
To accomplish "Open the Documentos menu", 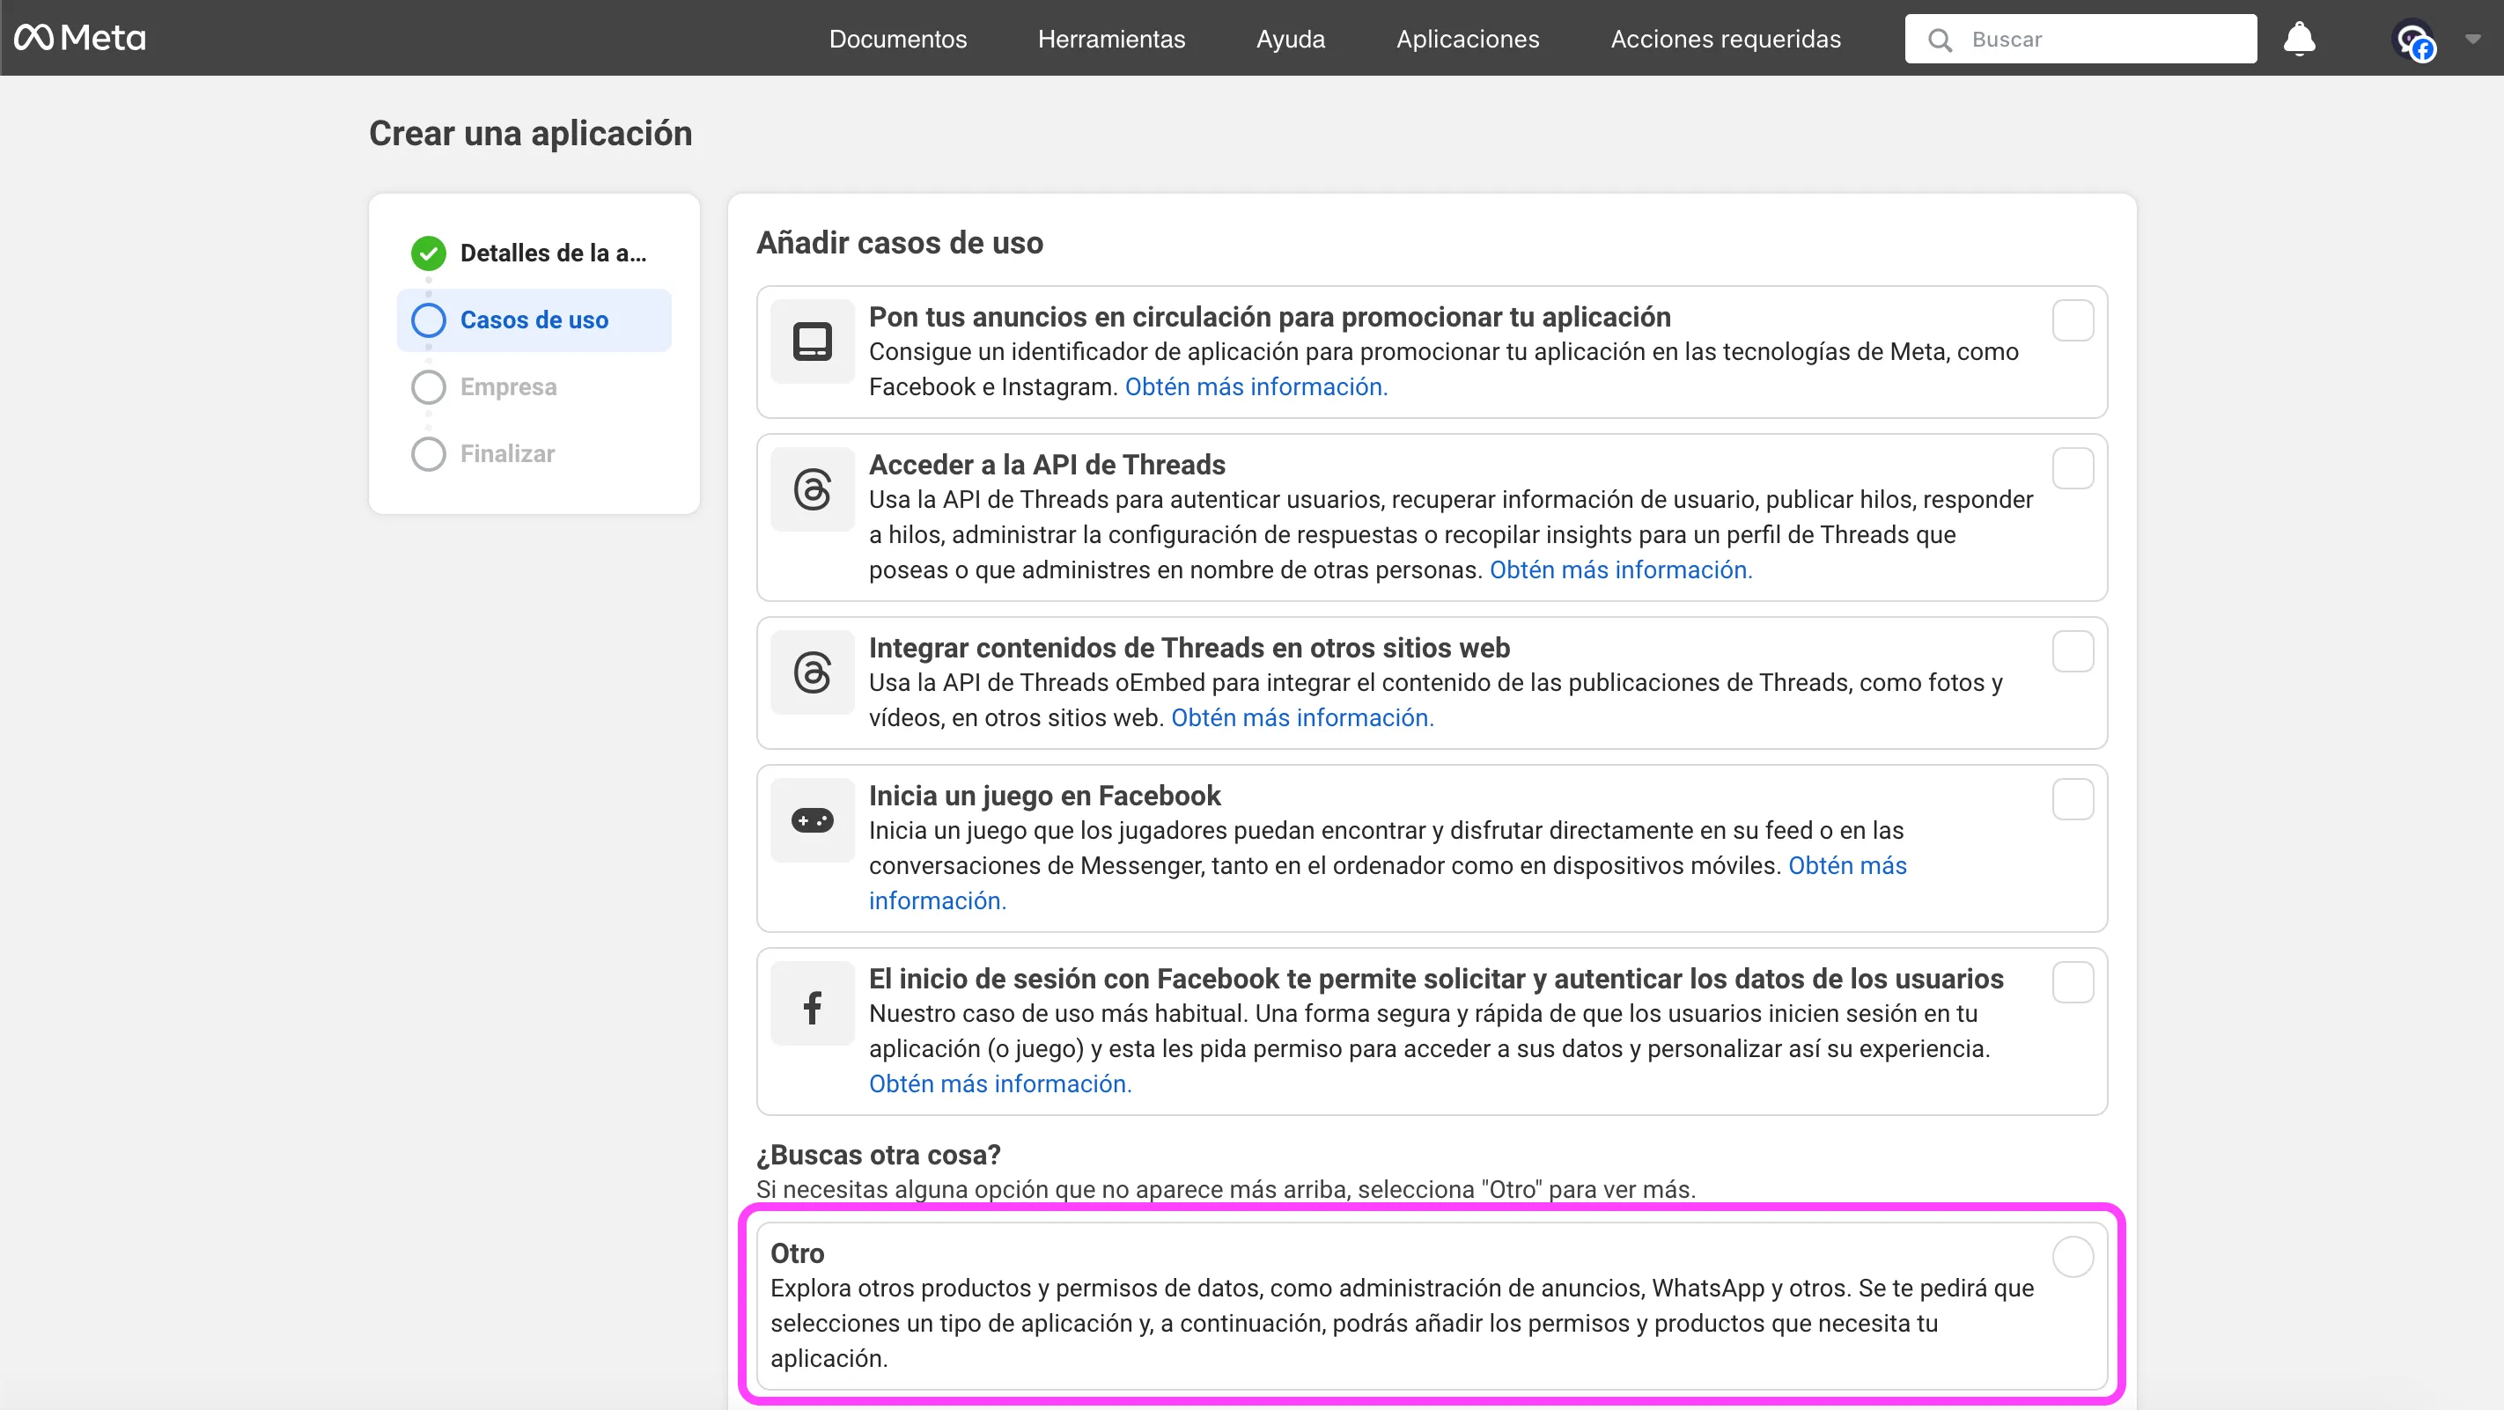I will (x=897, y=39).
